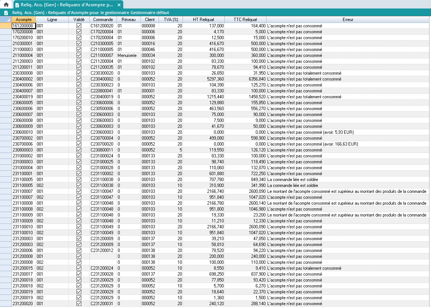Switch to the Reliq. Aco. [Gen] tab

click(x=67, y=5)
